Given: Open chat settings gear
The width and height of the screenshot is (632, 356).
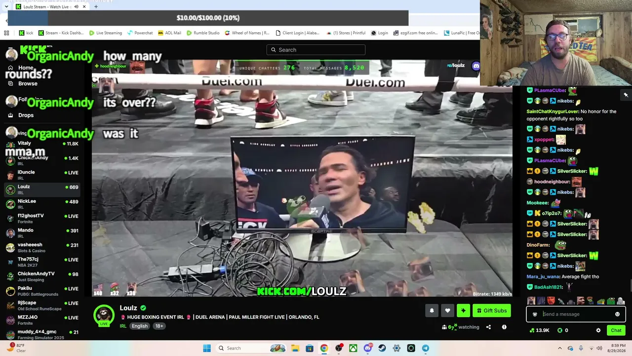Looking at the screenshot, I should (598, 330).
